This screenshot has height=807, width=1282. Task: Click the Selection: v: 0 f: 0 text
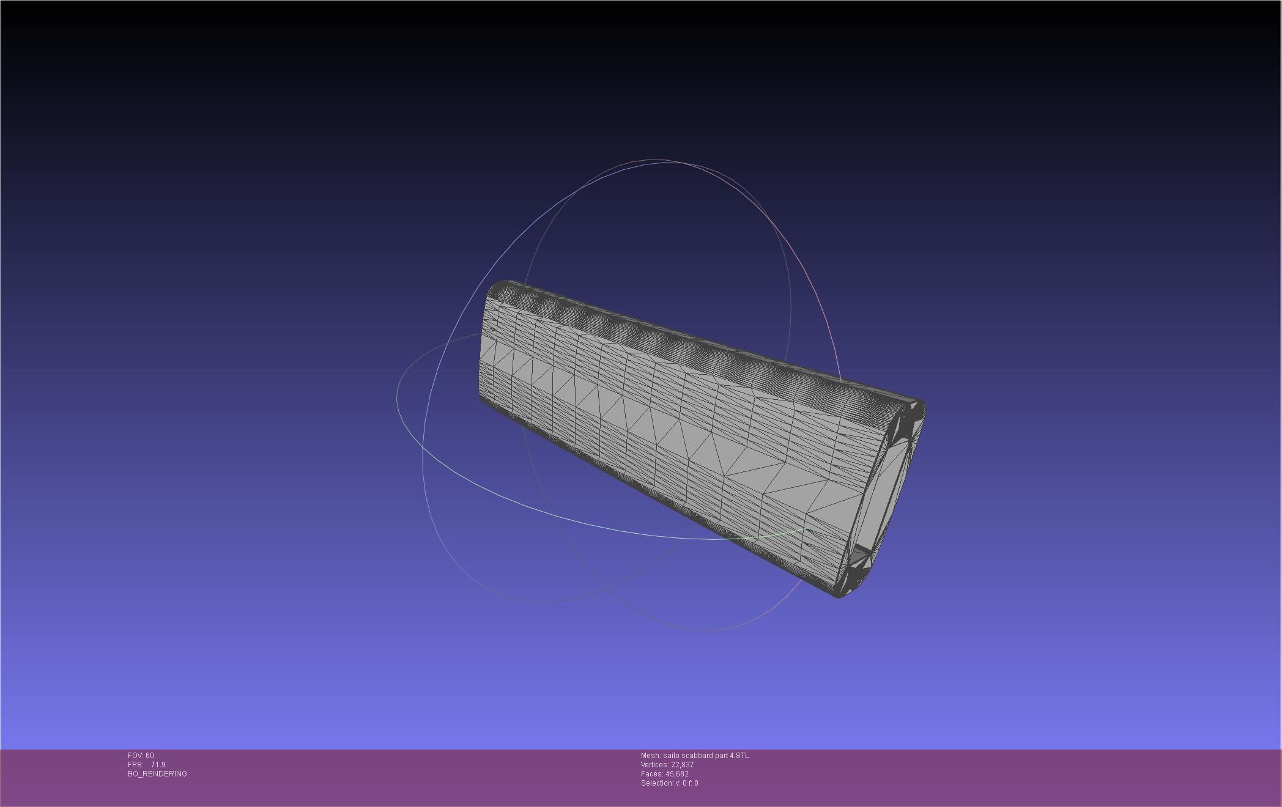(669, 783)
